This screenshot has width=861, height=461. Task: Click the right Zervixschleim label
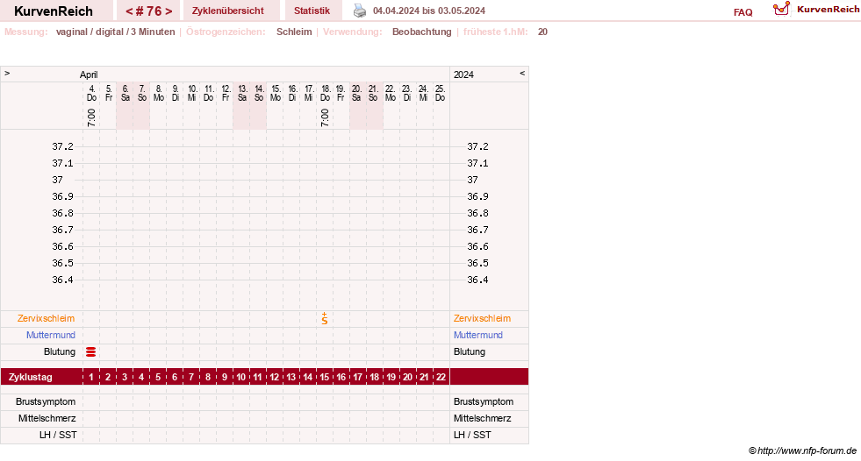coord(482,318)
